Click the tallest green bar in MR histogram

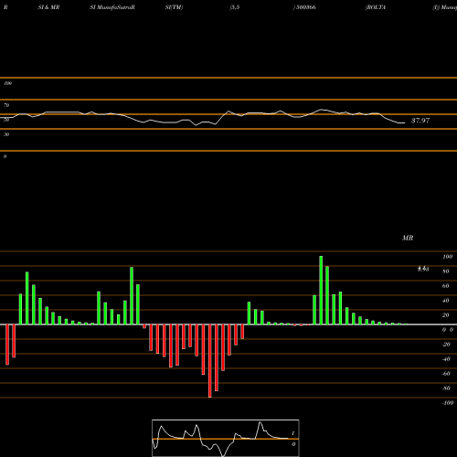321,290
